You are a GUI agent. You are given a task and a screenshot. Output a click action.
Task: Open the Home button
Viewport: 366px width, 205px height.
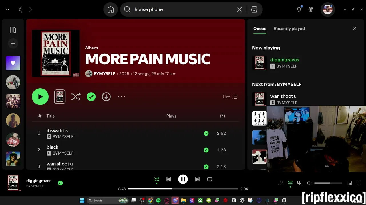(x=110, y=9)
